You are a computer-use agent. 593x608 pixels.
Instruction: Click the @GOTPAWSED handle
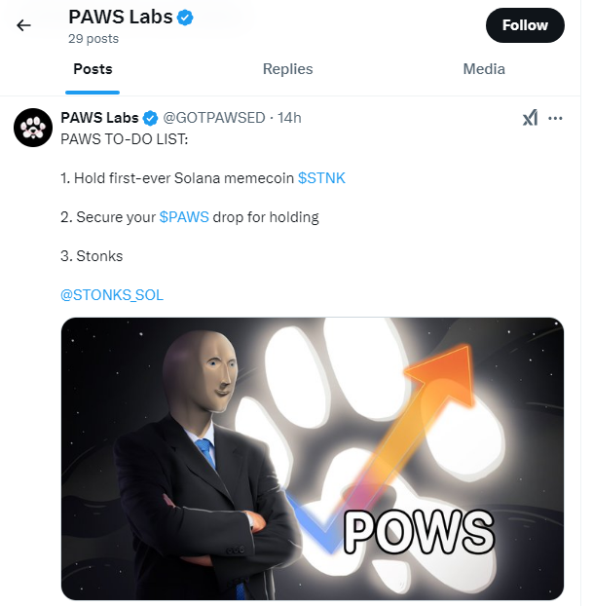[x=214, y=118]
